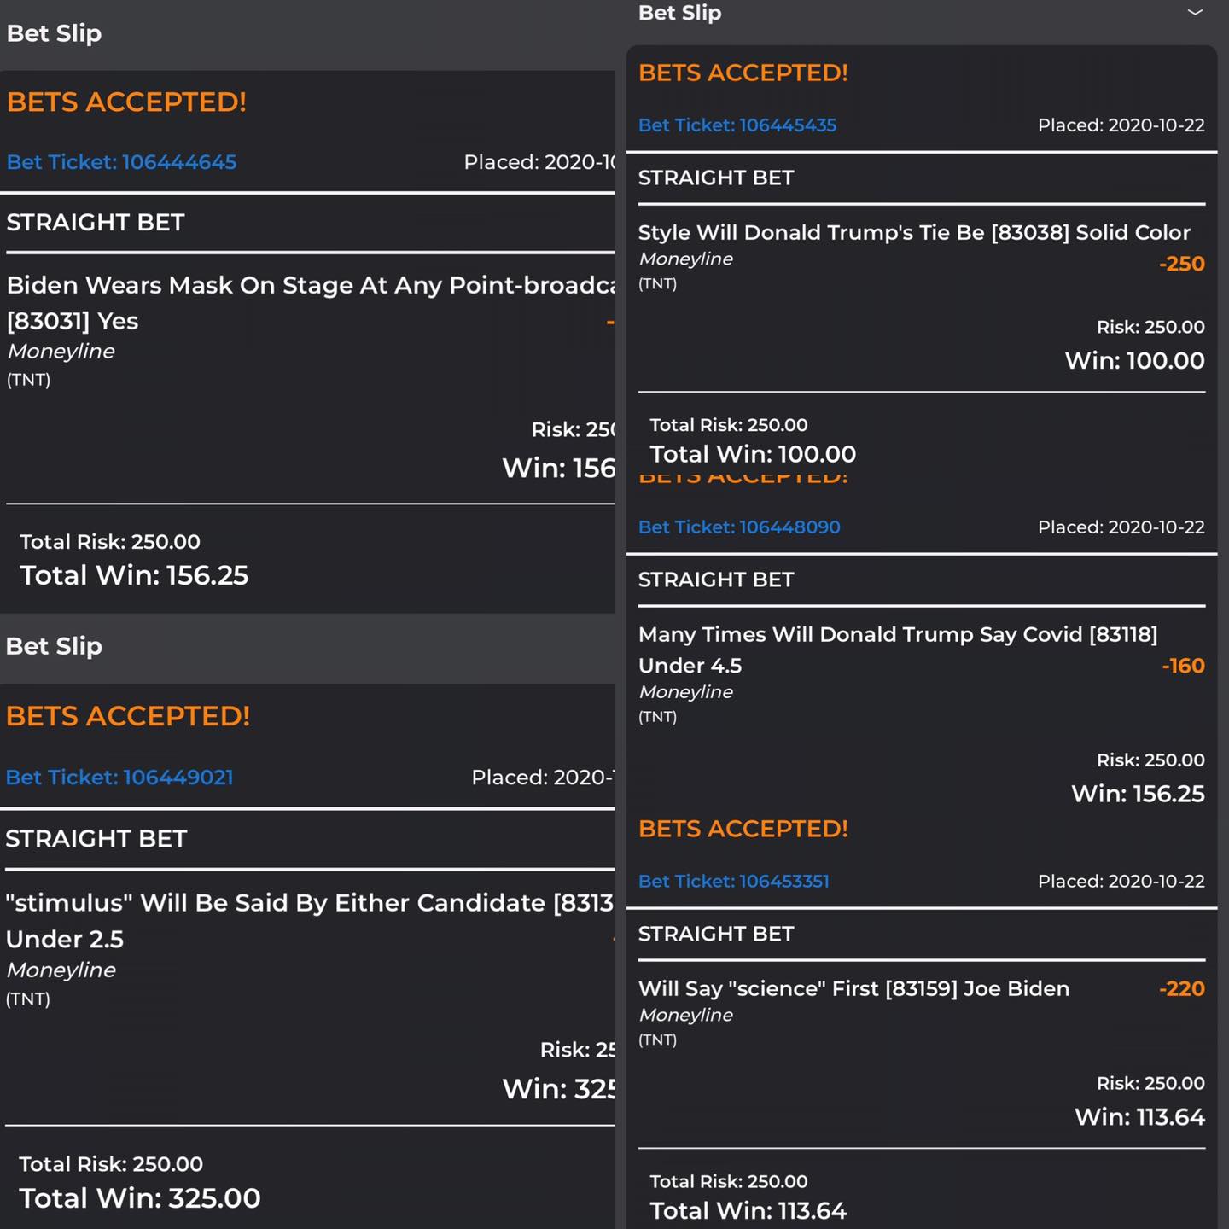Click the -250 moneyline odds
The width and height of the screenshot is (1229, 1229).
click(1182, 265)
